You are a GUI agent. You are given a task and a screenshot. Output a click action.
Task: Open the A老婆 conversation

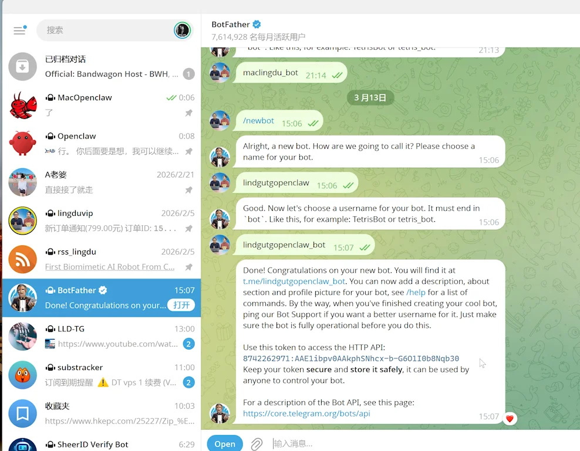(102, 182)
